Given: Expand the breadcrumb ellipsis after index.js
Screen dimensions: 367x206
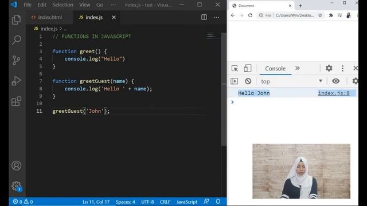Looking at the screenshot, I should pyautogui.click(x=65, y=29).
